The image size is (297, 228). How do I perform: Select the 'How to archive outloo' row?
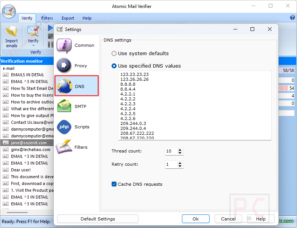(27, 102)
